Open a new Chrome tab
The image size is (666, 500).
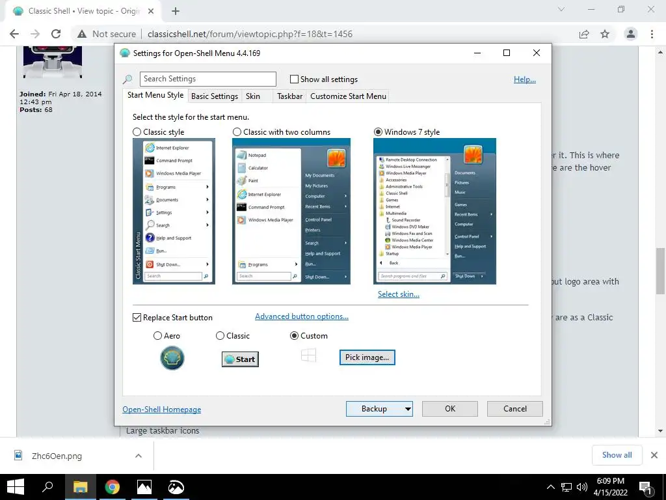176,11
